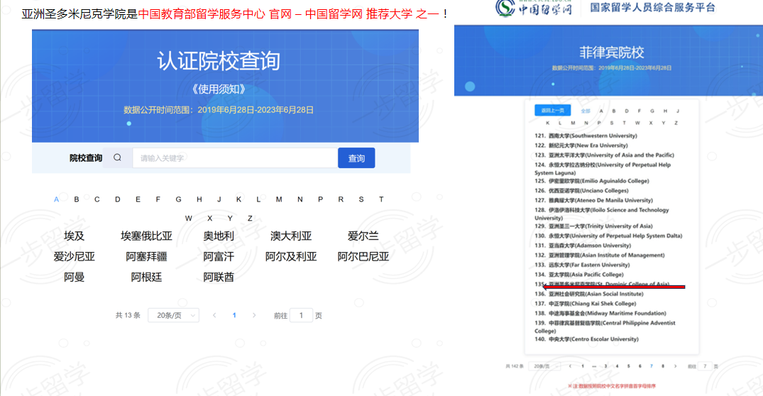Click entry 133 Far Eastern University
The width and height of the screenshot is (763, 396).
point(582,265)
